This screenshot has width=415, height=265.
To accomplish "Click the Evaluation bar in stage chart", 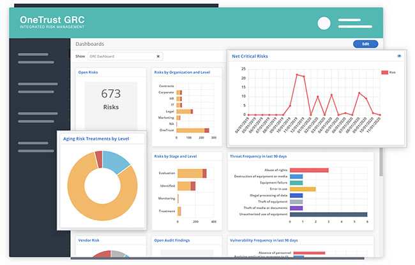I will (191, 173).
